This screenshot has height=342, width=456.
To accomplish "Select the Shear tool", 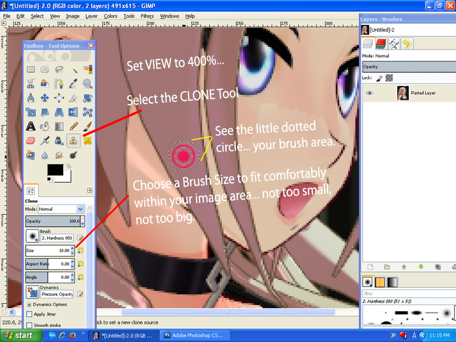I will click(x=45, y=112).
